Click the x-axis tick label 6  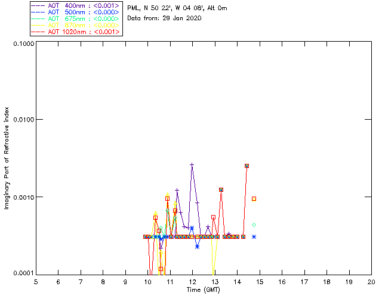pos(58,282)
